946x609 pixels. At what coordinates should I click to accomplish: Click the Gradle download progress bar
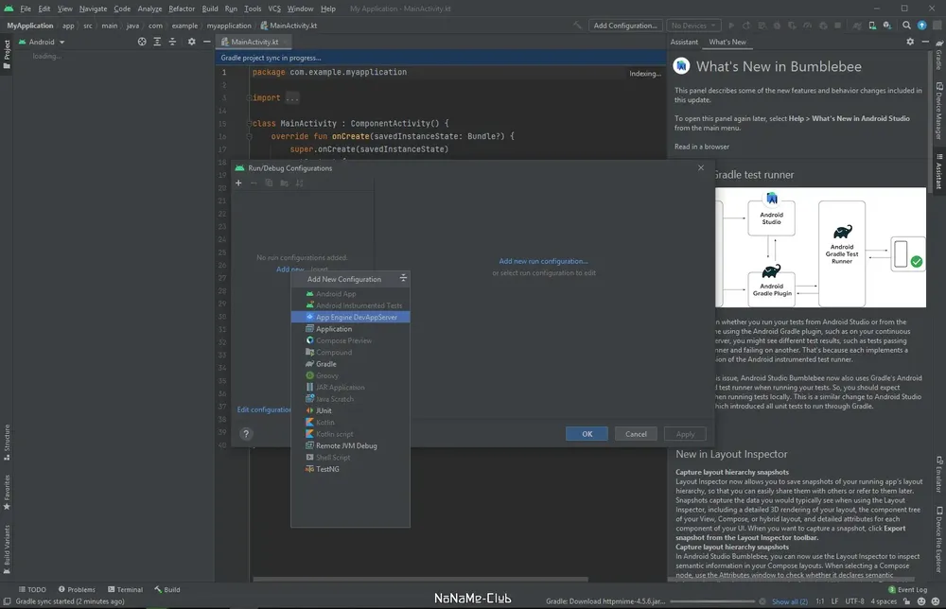click(712, 601)
